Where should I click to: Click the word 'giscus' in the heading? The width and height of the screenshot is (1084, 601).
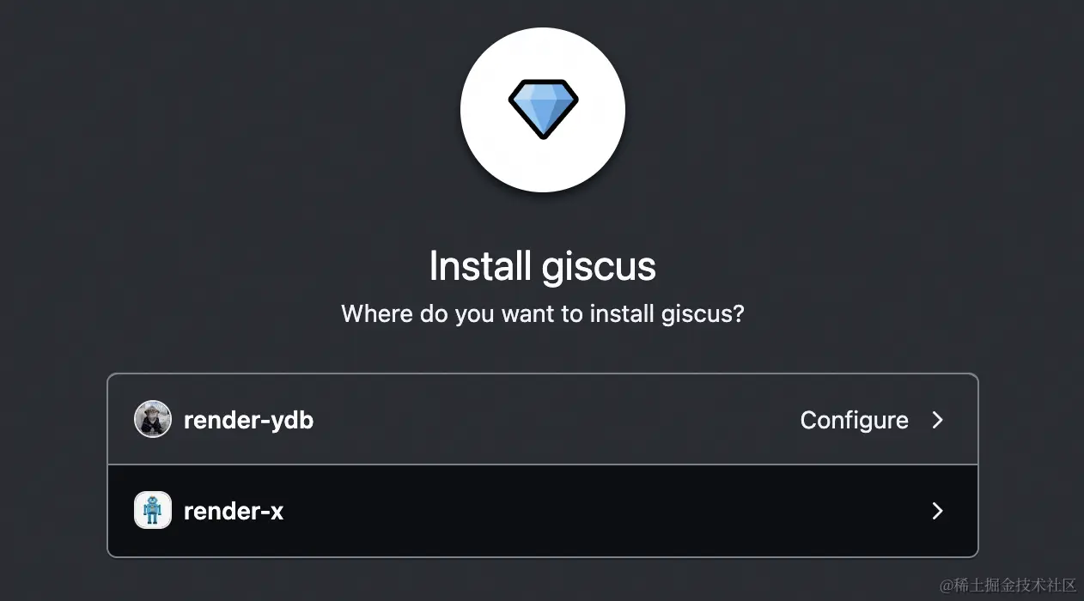point(597,267)
